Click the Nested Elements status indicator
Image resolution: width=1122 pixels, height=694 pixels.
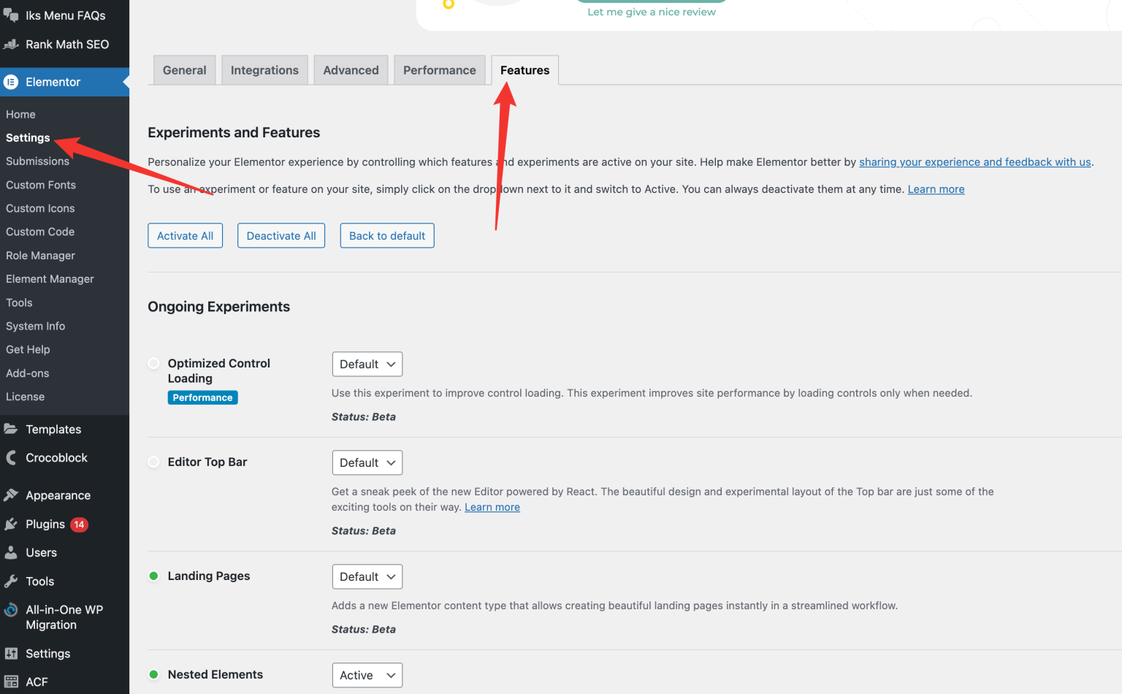click(153, 674)
